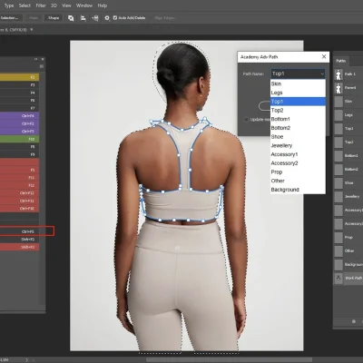Open the pen options gear icon
Viewport: 363px width, 363px height.
(107, 18)
